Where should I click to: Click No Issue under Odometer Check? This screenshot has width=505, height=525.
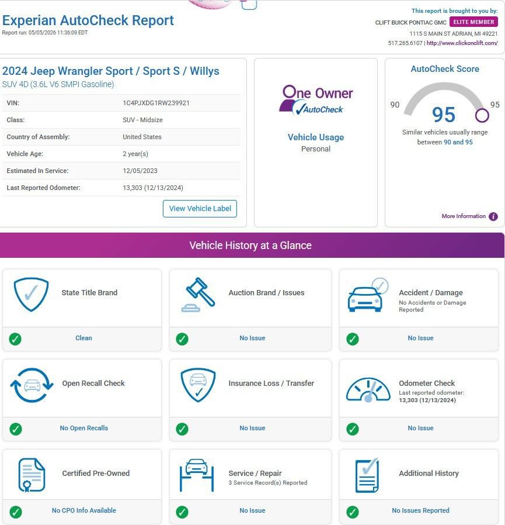421,428
